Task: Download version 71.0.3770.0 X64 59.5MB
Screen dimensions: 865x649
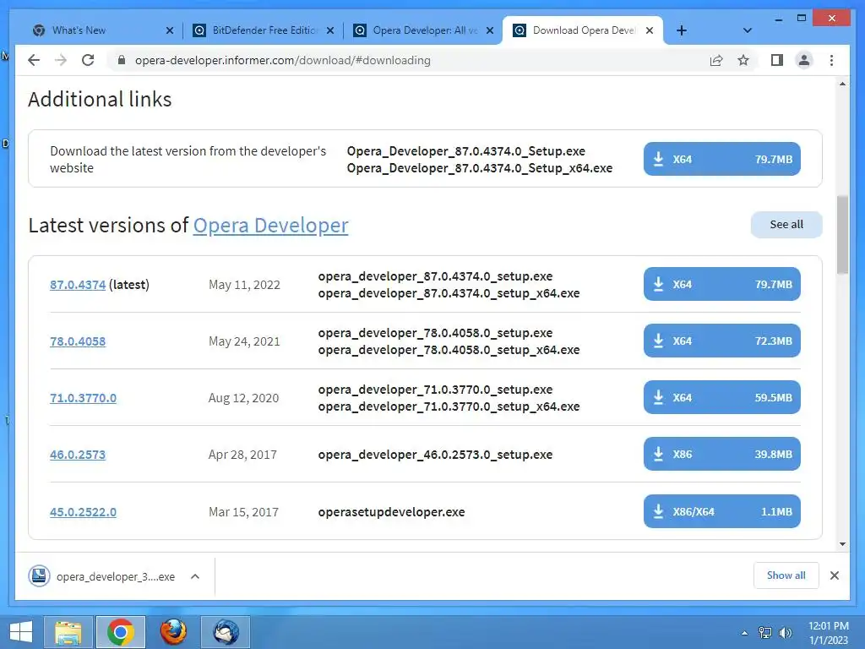Action: click(721, 397)
